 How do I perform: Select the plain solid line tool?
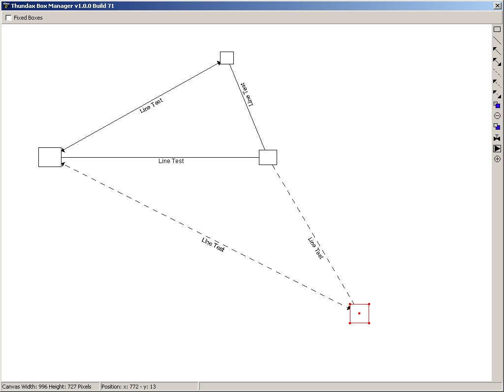pyautogui.click(x=497, y=40)
